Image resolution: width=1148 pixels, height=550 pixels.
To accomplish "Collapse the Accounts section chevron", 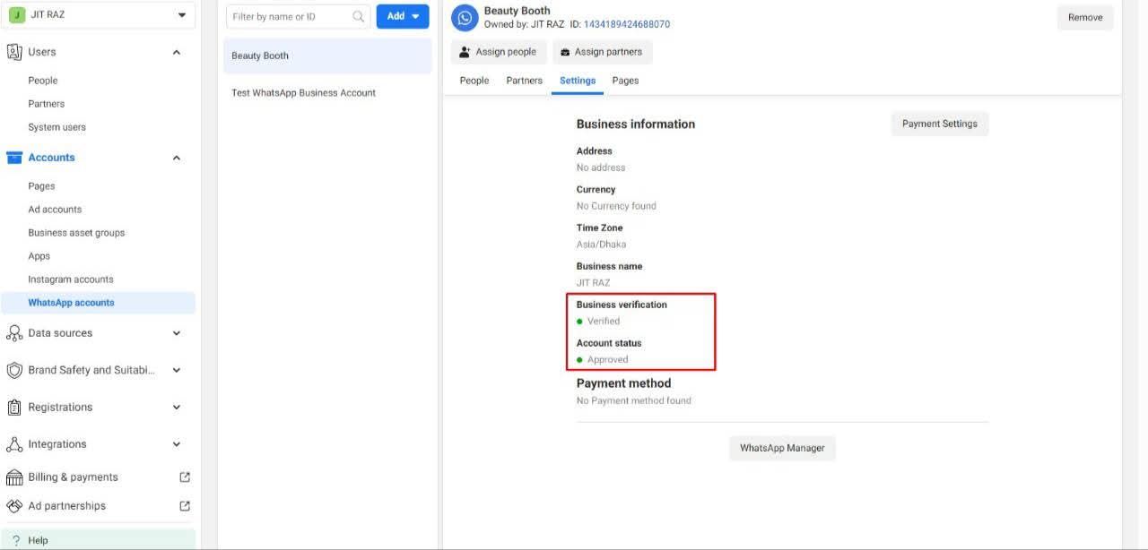I will click(x=177, y=159).
